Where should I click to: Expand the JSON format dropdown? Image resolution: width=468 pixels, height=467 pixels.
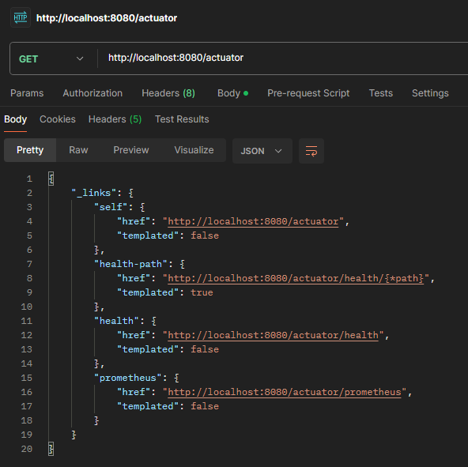point(262,151)
